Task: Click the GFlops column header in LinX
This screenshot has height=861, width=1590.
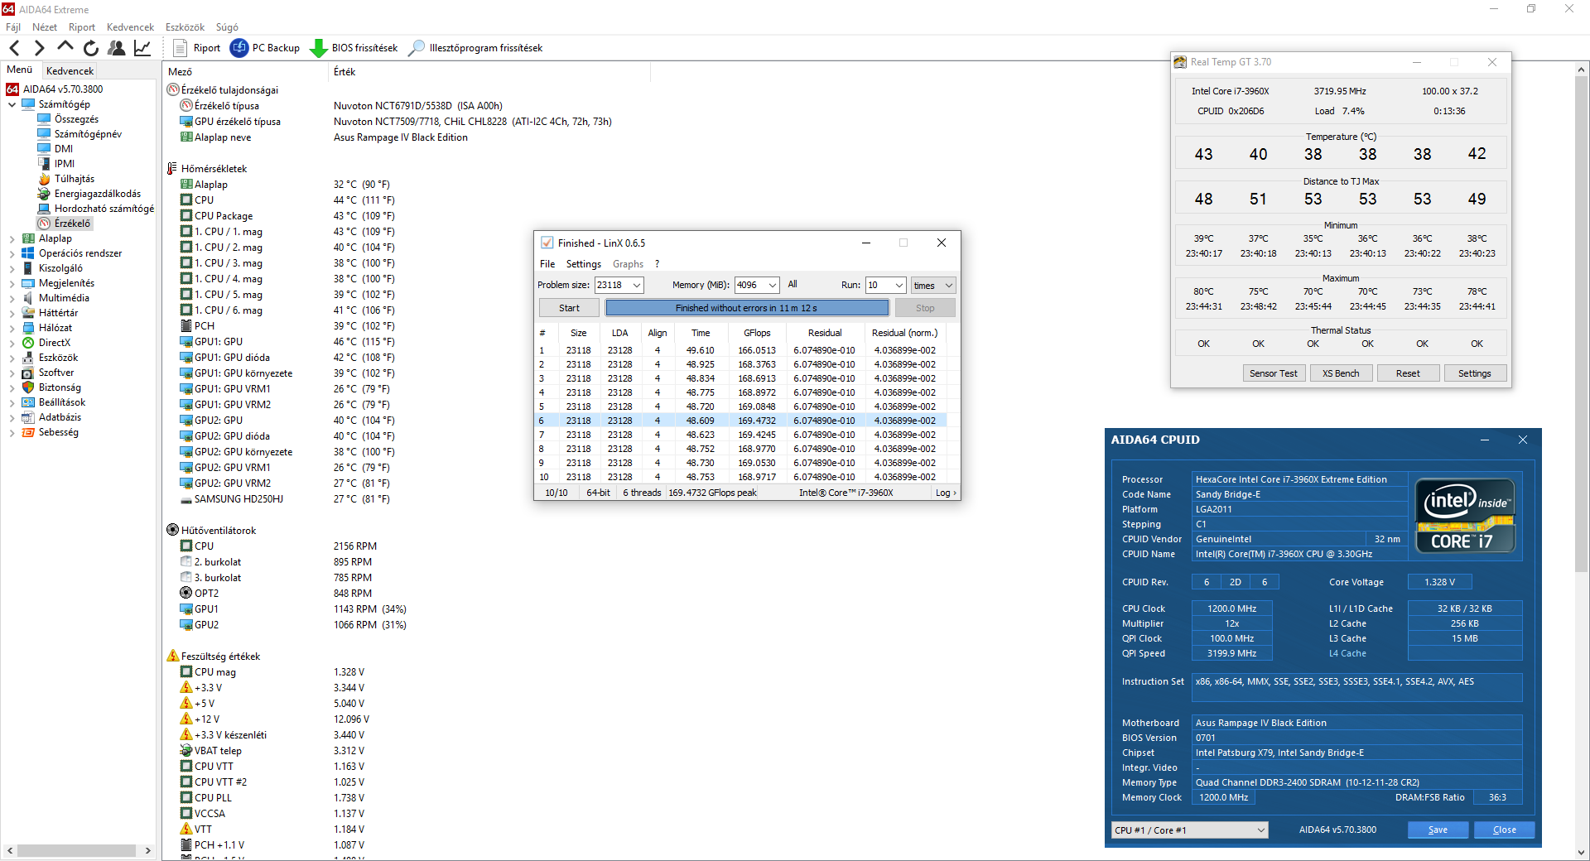Action: point(757,333)
